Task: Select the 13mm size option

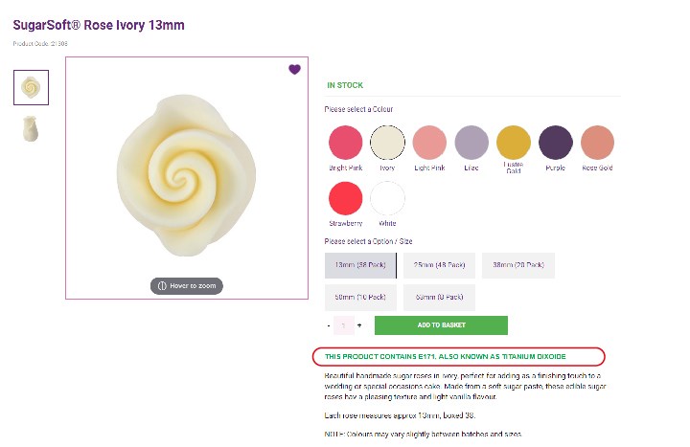Action: click(360, 265)
